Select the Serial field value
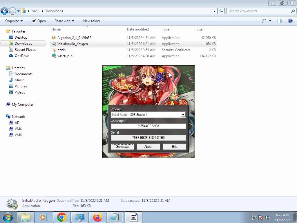 tap(148, 137)
